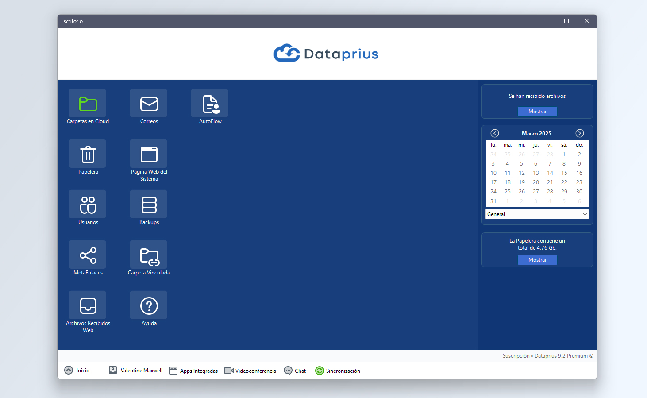
Task: Select March 14 in calendar
Action: coord(550,173)
